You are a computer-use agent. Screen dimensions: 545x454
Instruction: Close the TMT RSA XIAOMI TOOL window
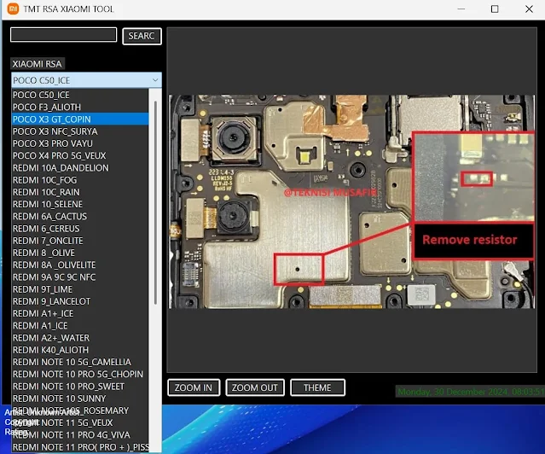(x=529, y=9)
